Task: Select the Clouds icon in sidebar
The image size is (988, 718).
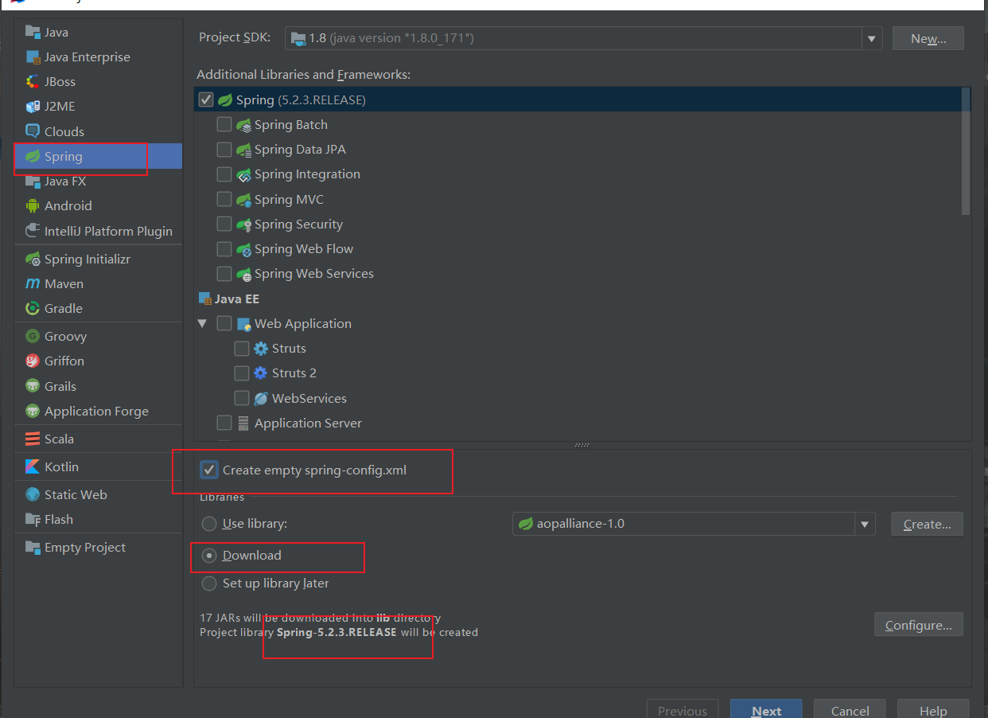Action: pos(33,131)
